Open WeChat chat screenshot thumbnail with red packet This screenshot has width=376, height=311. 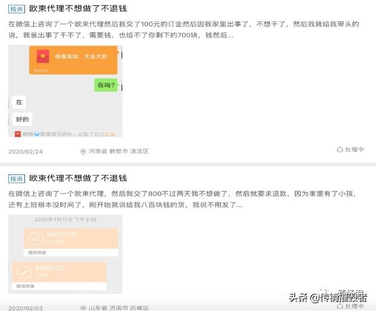[x=65, y=91]
